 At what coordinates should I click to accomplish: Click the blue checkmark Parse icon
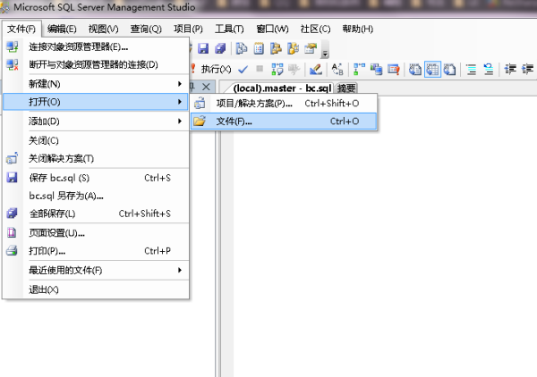tap(243, 70)
